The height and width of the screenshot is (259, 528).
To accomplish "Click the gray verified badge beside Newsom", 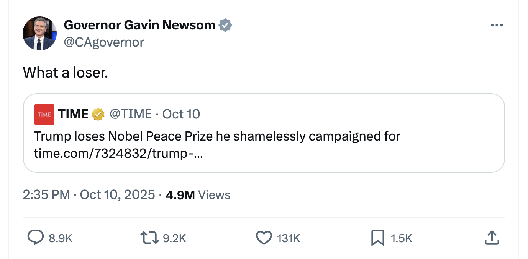I will coord(225,25).
